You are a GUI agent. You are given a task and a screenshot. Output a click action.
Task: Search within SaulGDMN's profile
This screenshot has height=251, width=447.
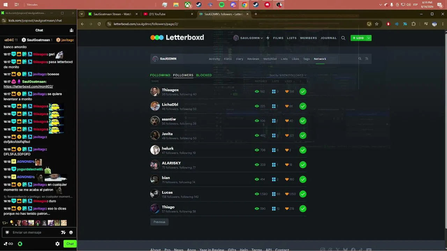click(360, 59)
